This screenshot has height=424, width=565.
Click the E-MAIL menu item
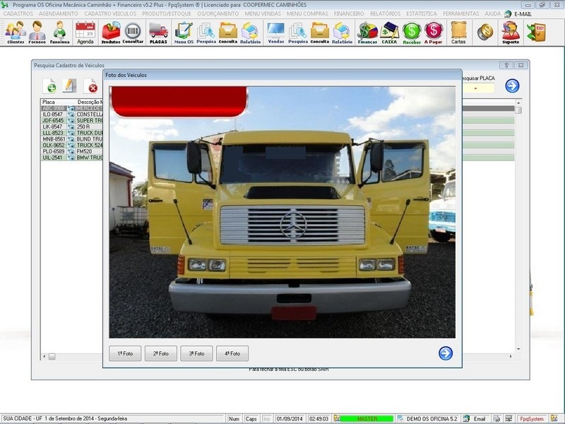523,14
